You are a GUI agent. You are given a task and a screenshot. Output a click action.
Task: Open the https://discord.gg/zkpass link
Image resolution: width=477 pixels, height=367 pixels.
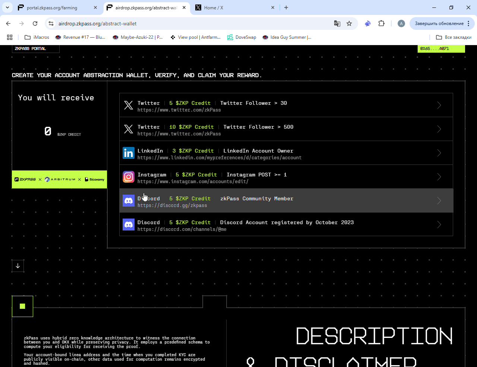pos(172,206)
